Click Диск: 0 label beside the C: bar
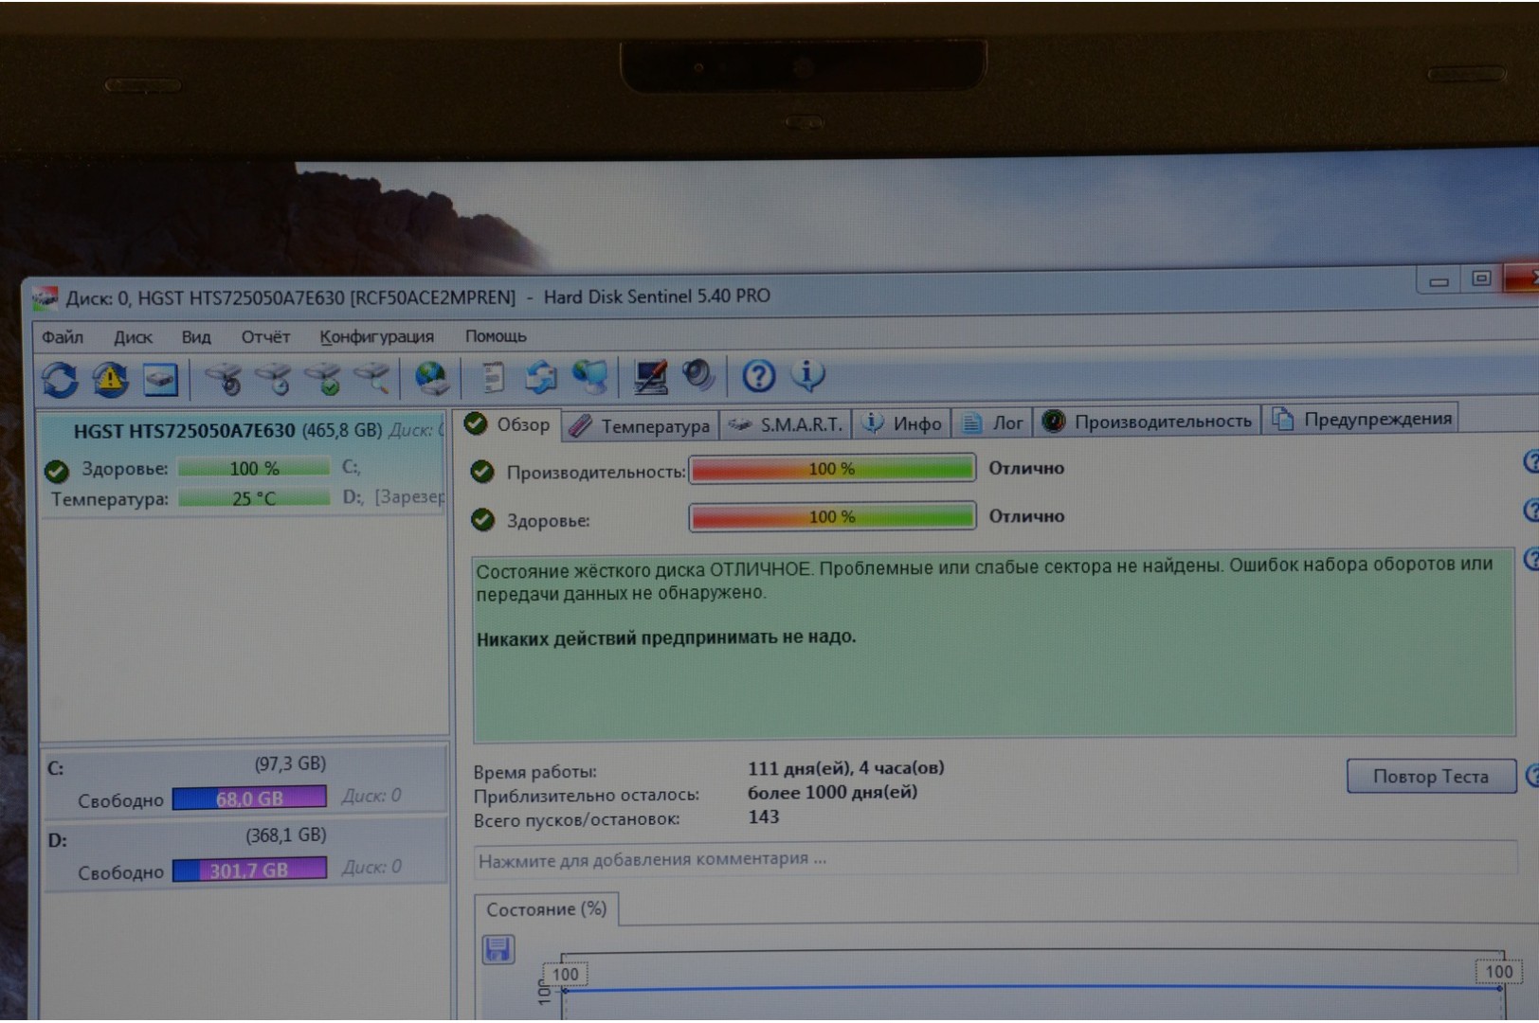The width and height of the screenshot is (1539, 1023). pos(371,796)
